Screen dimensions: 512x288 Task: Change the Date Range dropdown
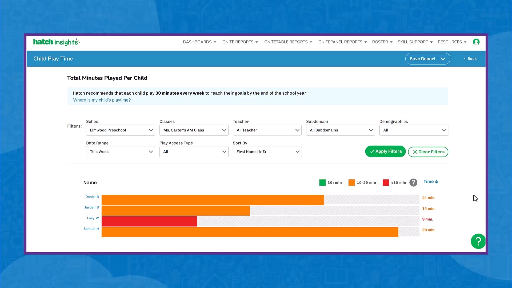(121, 152)
